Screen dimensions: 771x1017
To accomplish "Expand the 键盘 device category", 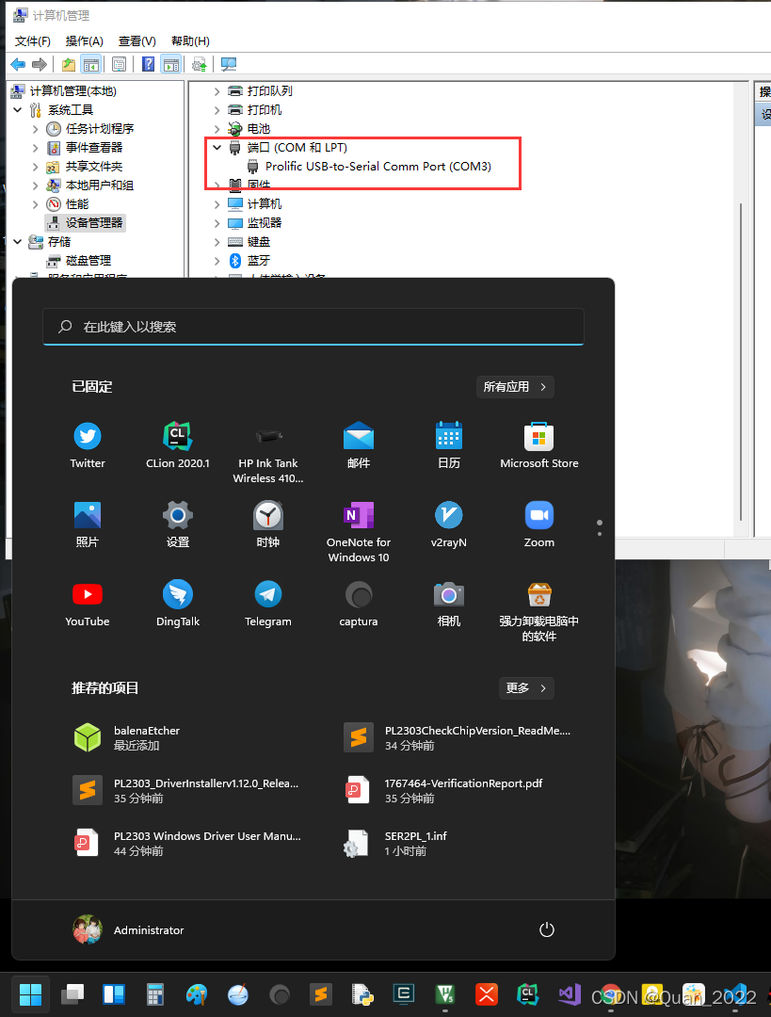I will coord(217,241).
